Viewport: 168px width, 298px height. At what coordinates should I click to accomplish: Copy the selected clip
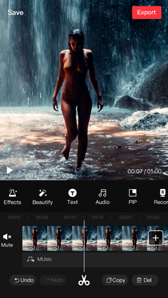coord(115,280)
